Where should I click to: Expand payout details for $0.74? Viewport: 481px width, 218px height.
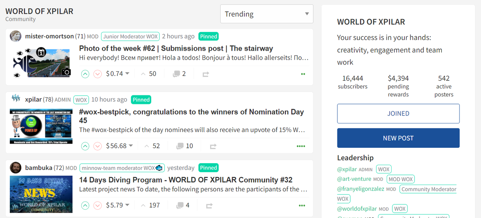pyautogui.click(x=118, y=74)
